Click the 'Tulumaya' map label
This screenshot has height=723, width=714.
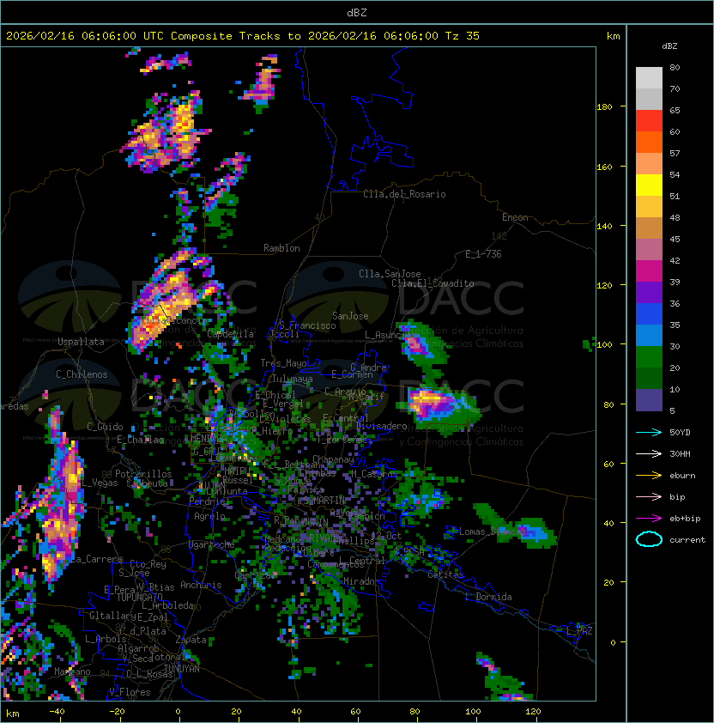click(x=293, y=379)
